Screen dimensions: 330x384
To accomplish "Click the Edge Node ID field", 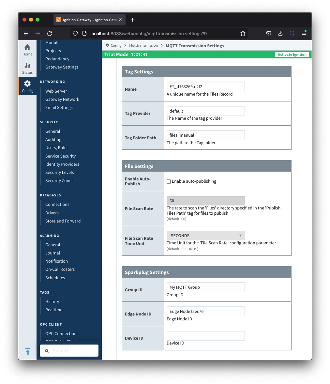I will coord(206,312).
